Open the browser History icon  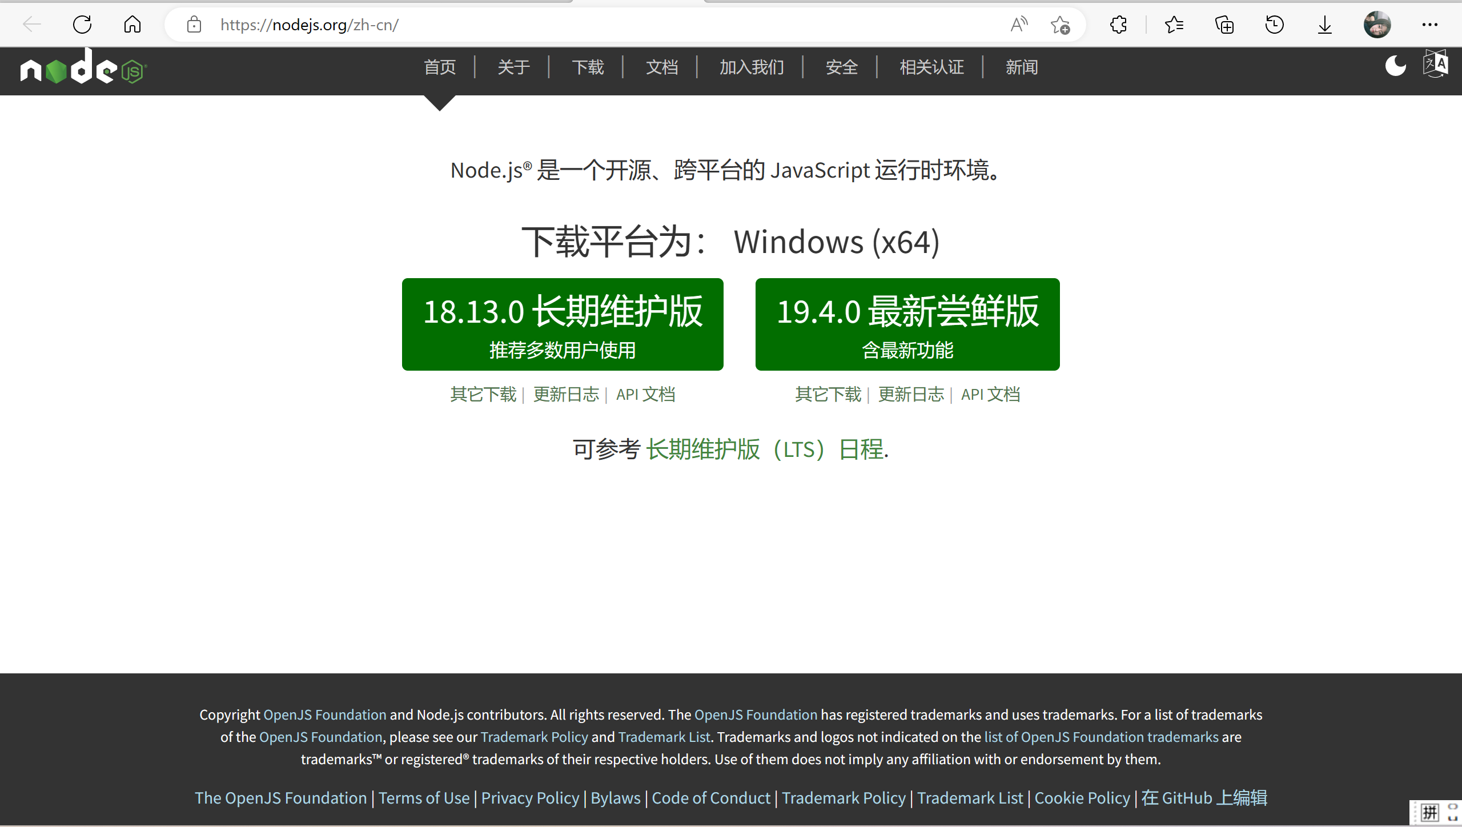(1274, 25)
